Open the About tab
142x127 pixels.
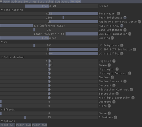tap(65, 2)
